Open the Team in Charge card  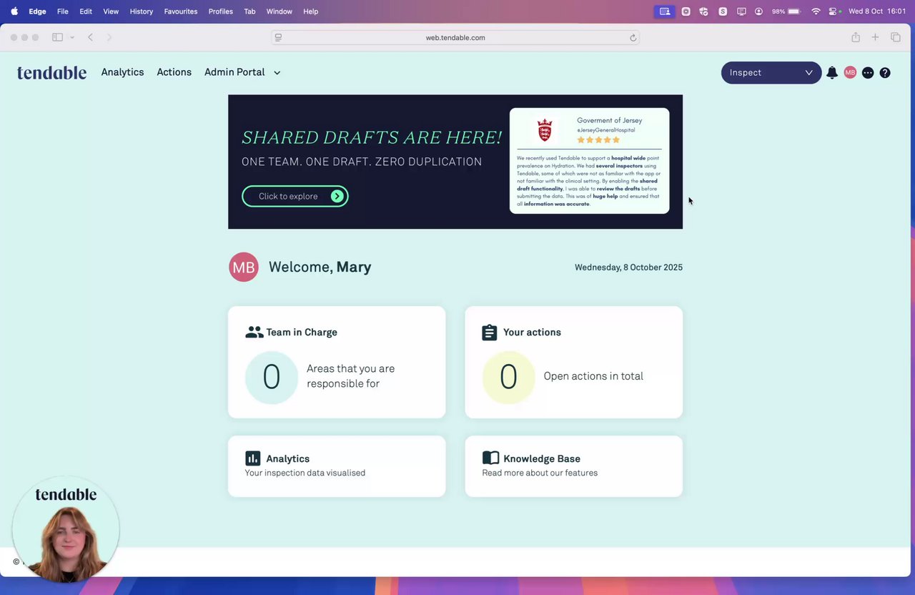click(x=337, y=362)
